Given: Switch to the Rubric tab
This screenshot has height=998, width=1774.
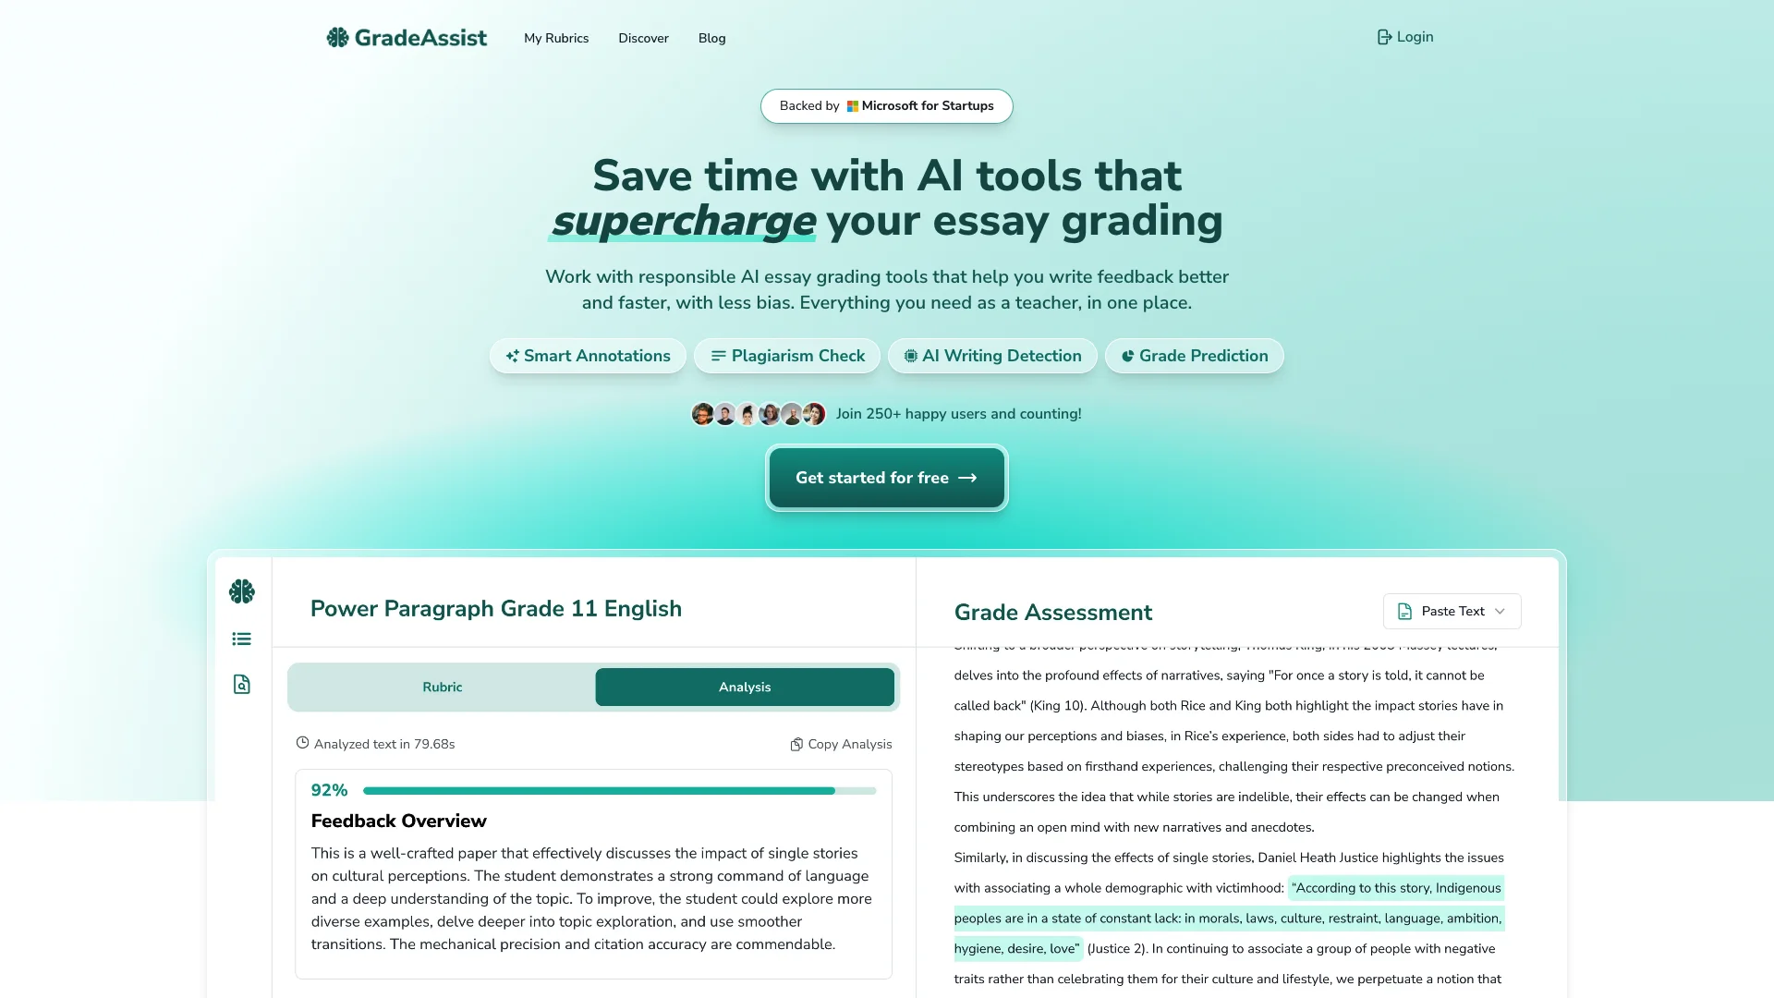Looking at the screenshot, I should pyautogui.click(x=441, y=686).
